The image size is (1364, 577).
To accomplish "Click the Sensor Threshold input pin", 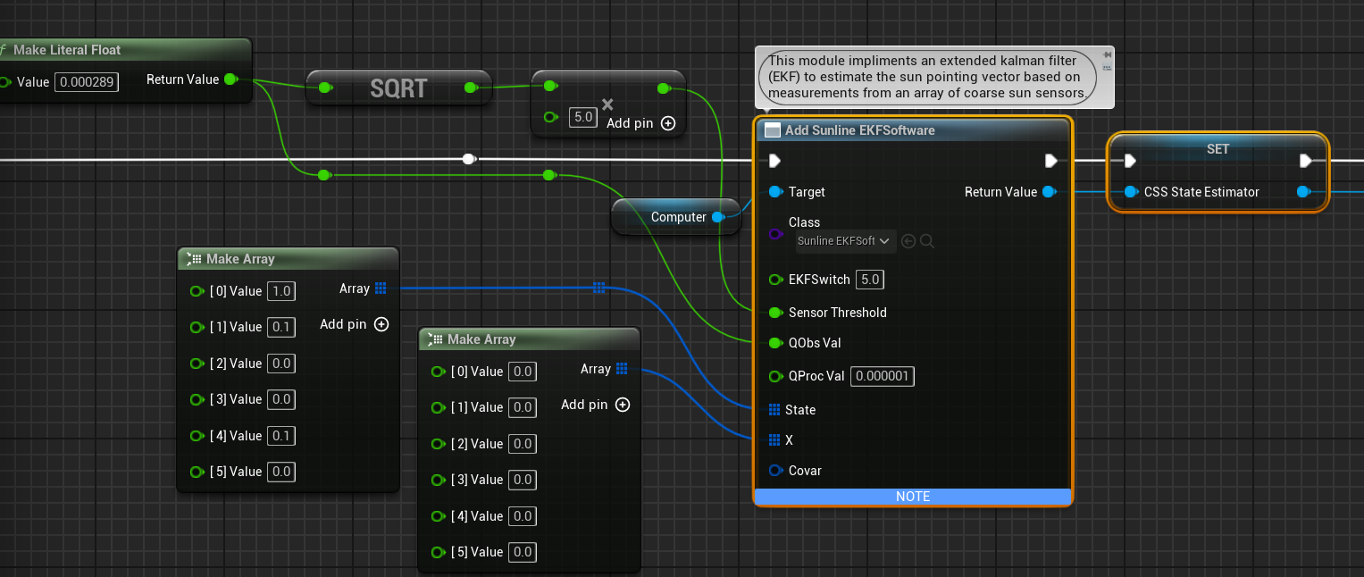I will [x=775, y=313].
